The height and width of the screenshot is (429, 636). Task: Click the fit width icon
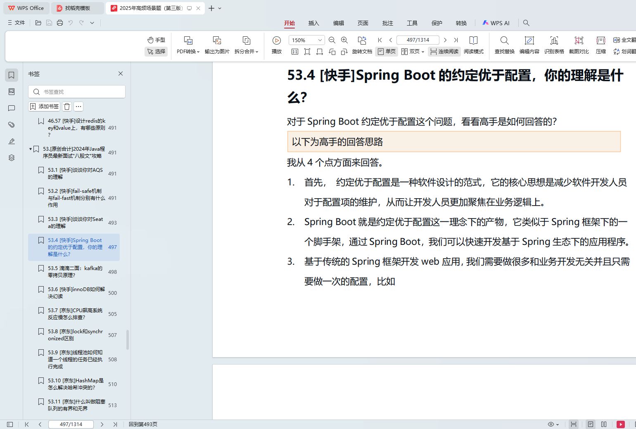[320, 52]
